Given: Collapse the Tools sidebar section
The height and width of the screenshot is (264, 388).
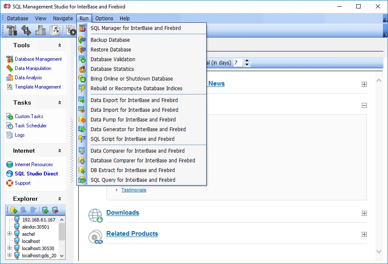Looking at the screenshot, I should [x=59, y=45].
